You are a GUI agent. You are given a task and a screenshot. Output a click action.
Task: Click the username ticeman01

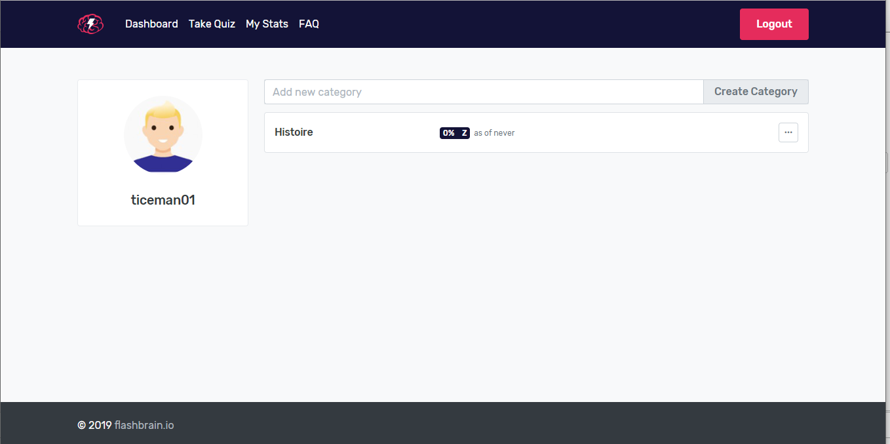[163, 200]
